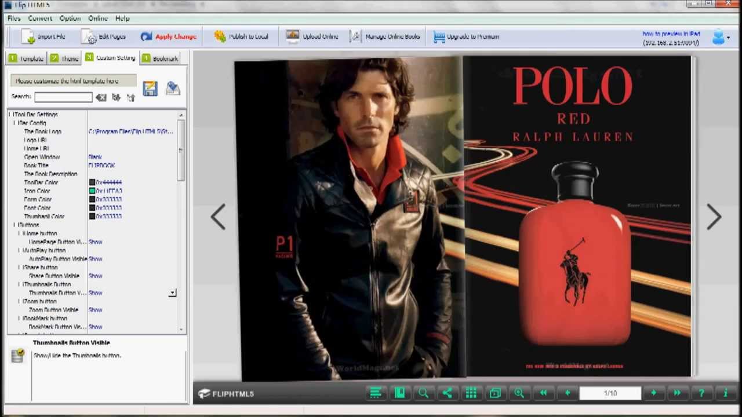
Task: Click Upload Online in the toolbar
Action: click(x=312, y=36)
